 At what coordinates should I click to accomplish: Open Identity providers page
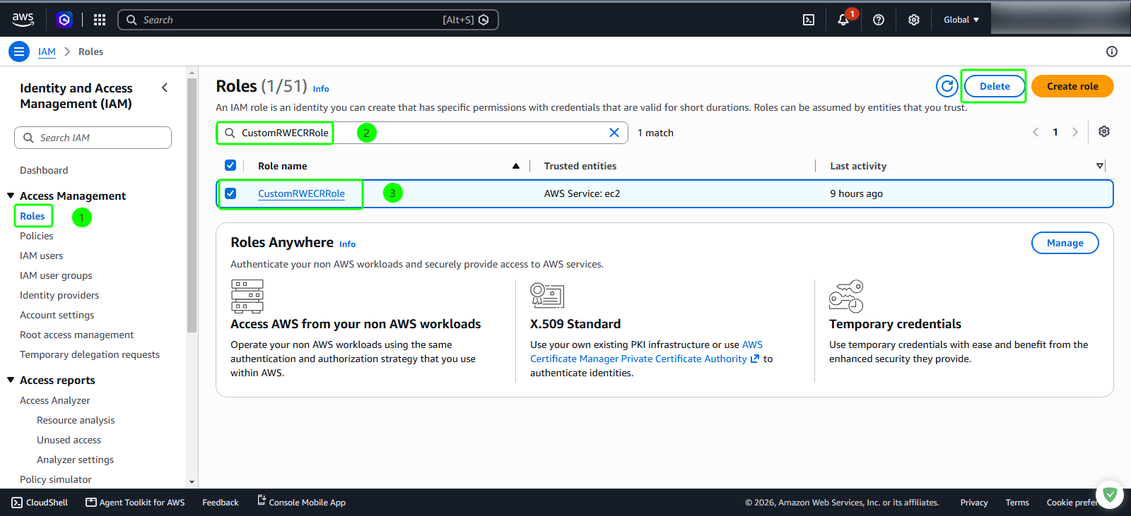59,295
